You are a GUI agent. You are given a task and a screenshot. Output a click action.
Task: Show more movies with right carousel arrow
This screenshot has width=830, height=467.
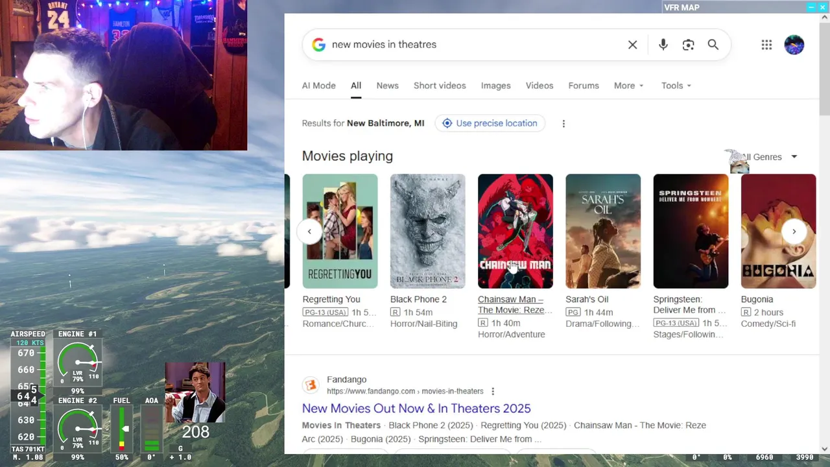(794, 232)
